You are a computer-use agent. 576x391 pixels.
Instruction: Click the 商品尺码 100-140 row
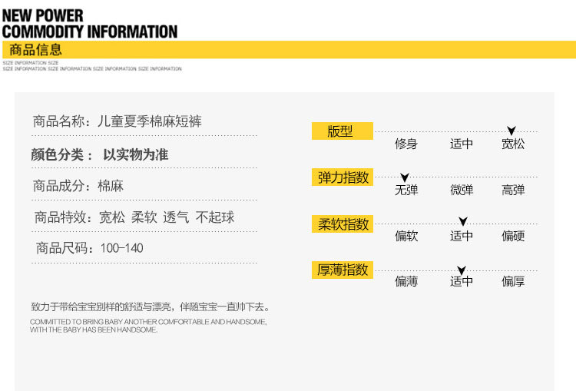144,248
